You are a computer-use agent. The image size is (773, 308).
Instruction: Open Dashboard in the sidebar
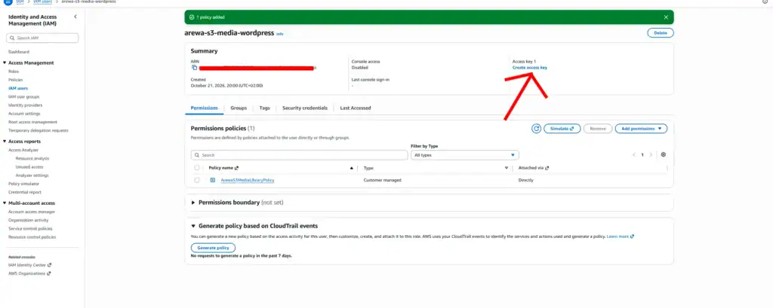tap(19, 52)
